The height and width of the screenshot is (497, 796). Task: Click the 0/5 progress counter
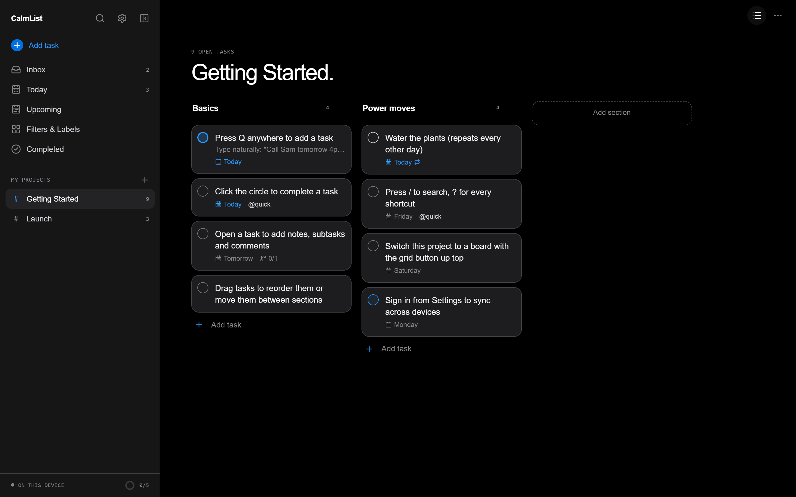tap(144, 485)
